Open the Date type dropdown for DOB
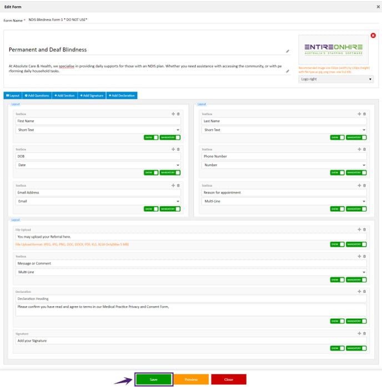Screen dimensions: 382x387 pyautogui.click(x=98, y=165)
